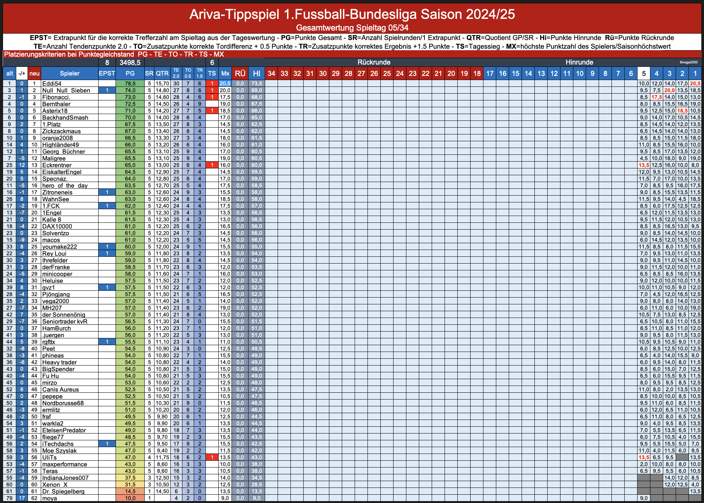Click the 'Hinrunde' section header
The height and width of the screenshot is (503, 704).
(x=579, y=62)
